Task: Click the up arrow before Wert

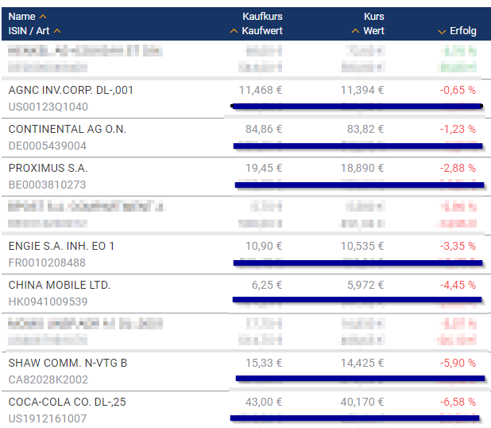Action: (355, 31)
